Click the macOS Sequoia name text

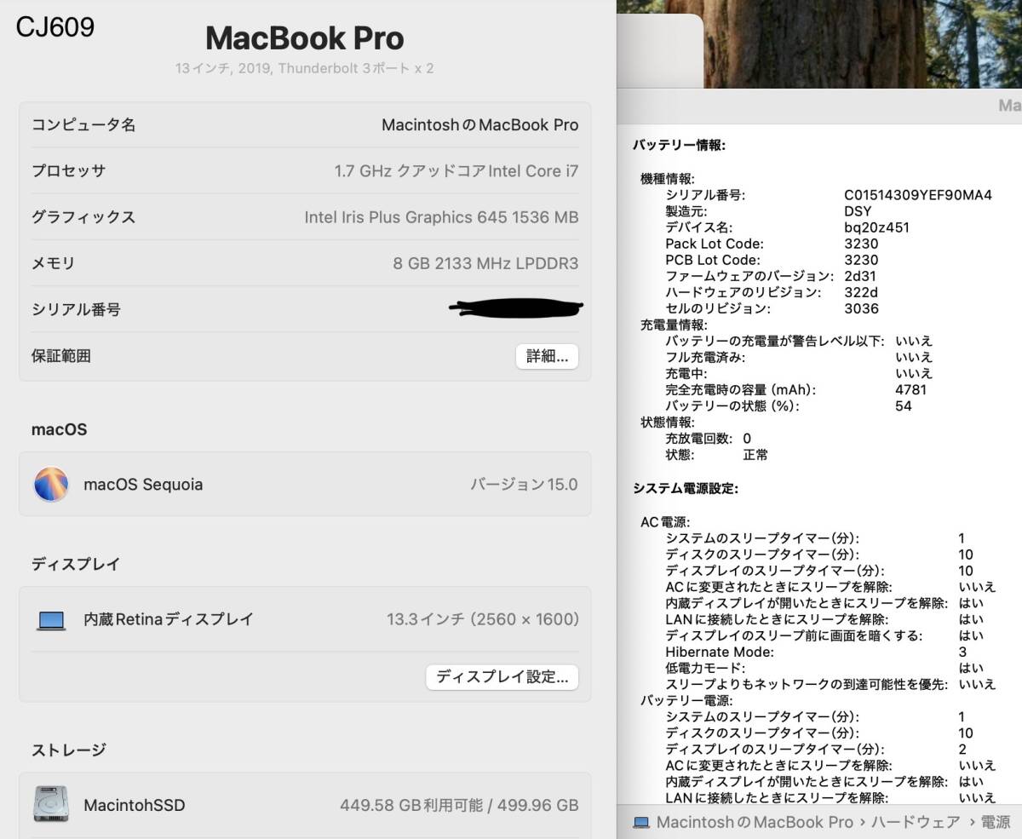click(x=143, y=485)
